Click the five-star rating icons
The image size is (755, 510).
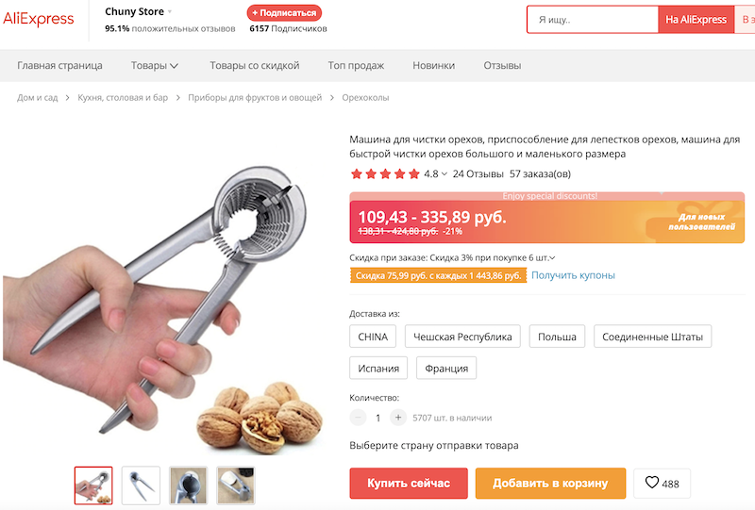(x=385, y=173)
